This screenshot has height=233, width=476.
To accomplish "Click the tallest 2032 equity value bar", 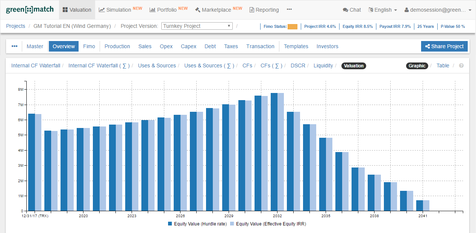I will coord(273,151).
